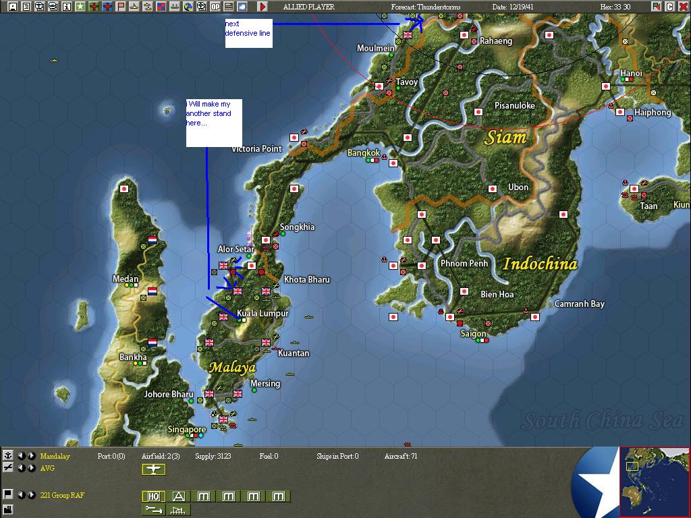Go to previous air group before AVG

click(x=21, y=468)
